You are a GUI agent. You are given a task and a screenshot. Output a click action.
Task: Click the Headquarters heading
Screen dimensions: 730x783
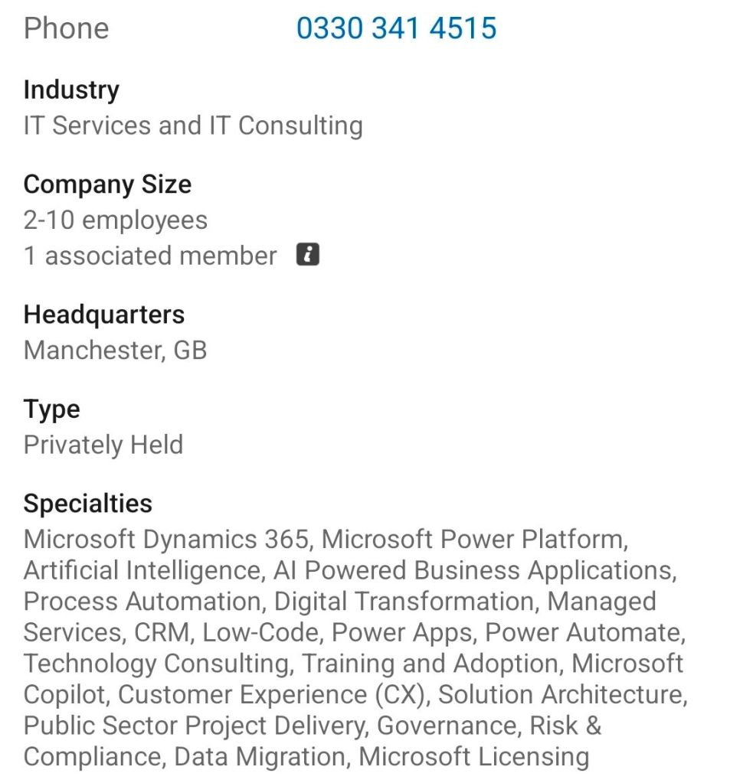pyautogui.click(x=104, y=315)
